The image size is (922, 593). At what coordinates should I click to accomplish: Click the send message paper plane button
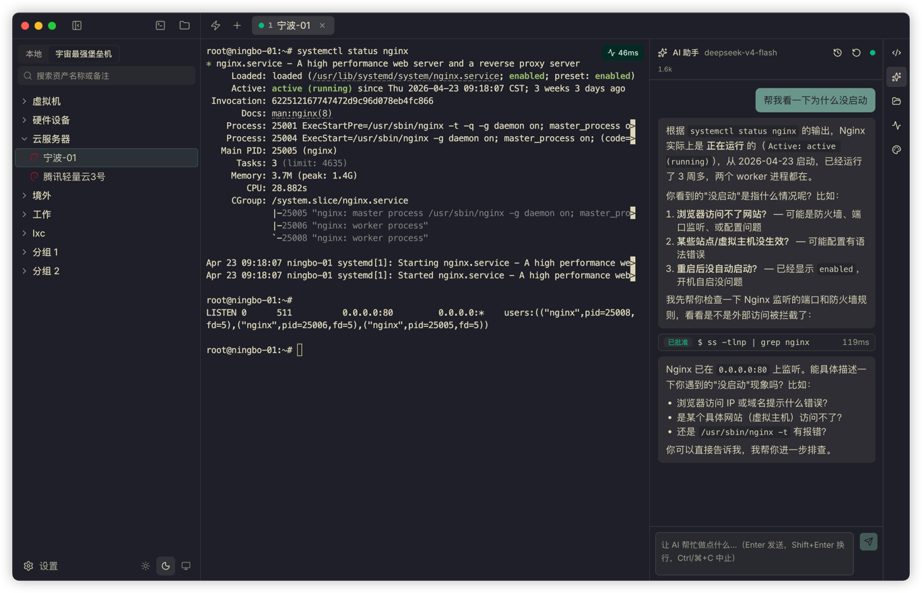[869, 542]
